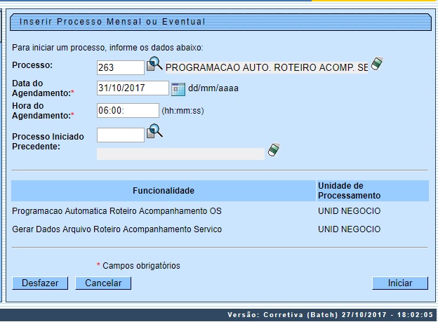The image size is (438, 322).
Task: Click the grayed precedent process description box
Action: pyautogui.click(x=180, y=154)
